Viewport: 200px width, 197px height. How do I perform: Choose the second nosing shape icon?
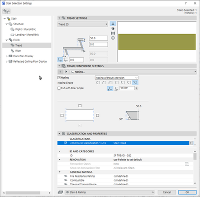104,83
